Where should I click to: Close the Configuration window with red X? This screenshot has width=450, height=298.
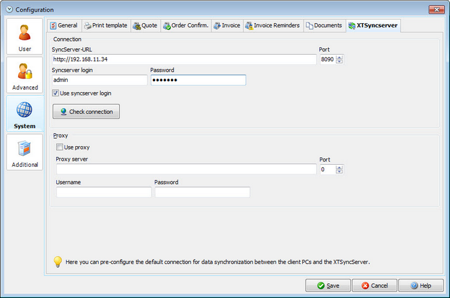[x=436, y=10]
